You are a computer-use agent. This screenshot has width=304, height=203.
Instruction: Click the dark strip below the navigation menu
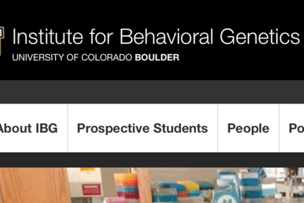tap(152, 160)
